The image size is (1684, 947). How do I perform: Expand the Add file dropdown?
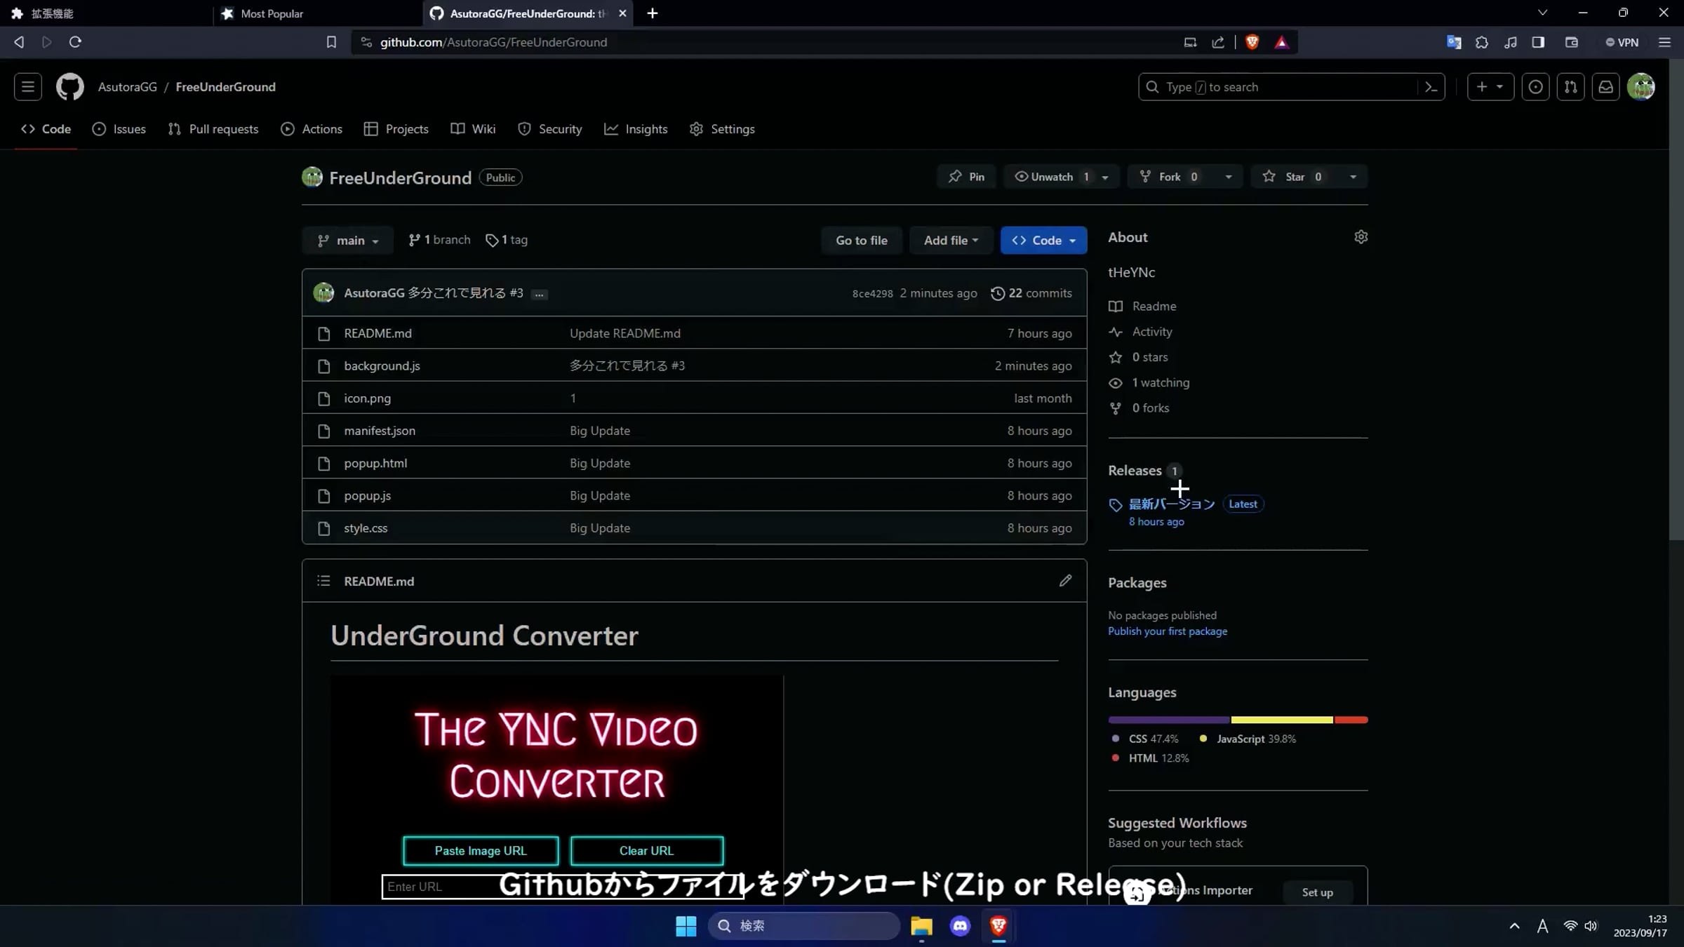(951, 240)
